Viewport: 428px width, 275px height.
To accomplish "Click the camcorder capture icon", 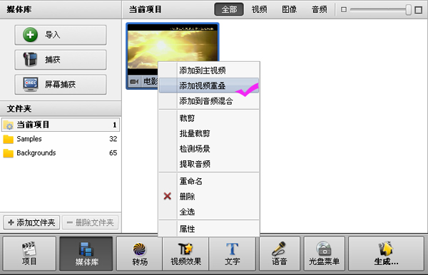I will point(30,59).
